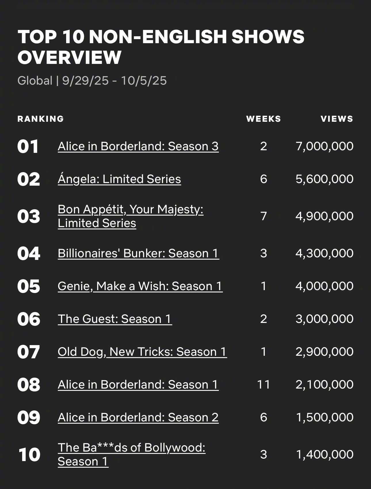
Task: Click the 11 weeks value
Action: click(x=263, y=385)
